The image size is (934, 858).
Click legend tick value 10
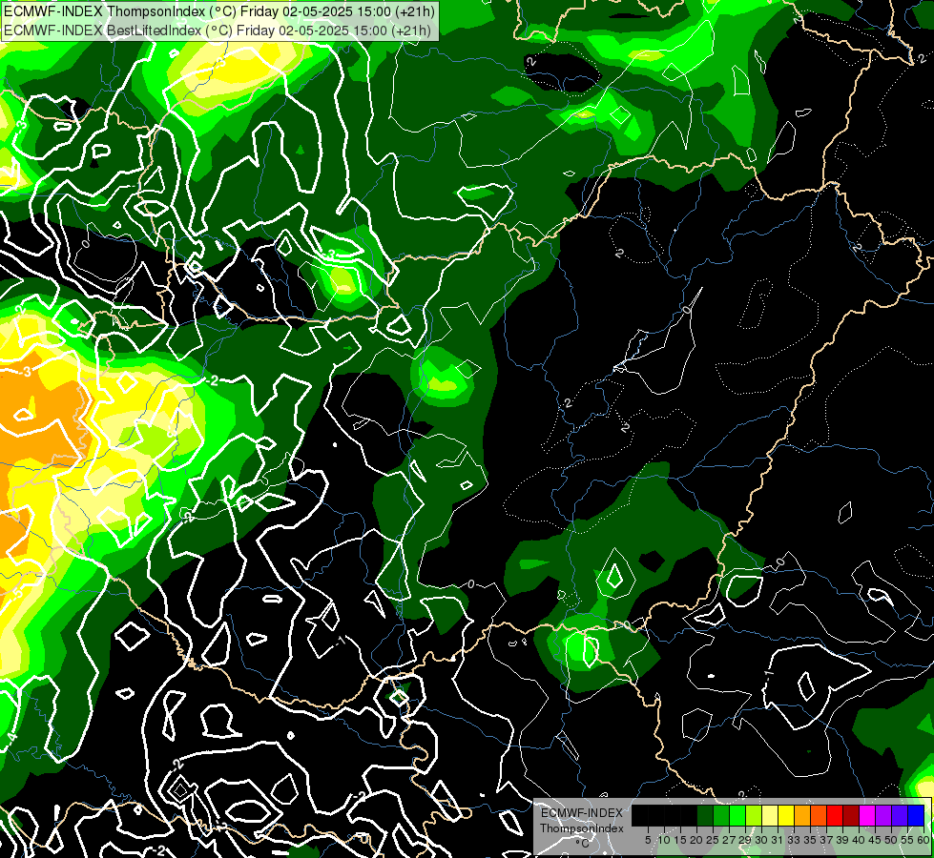coord(664,840)
